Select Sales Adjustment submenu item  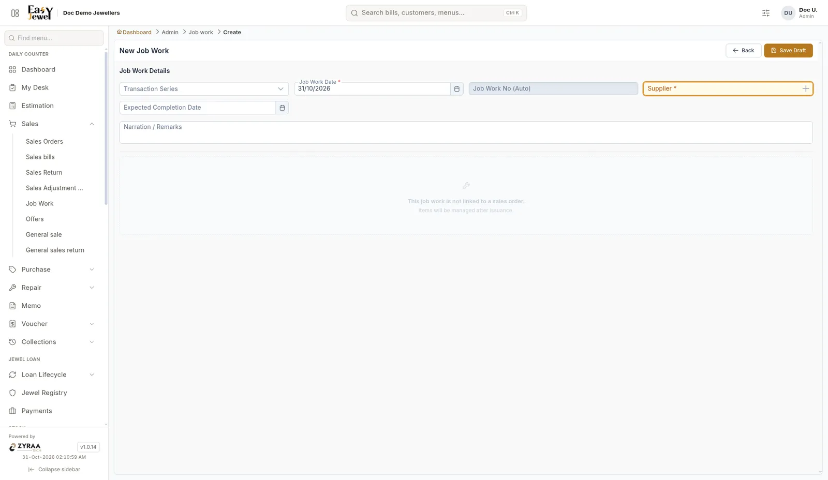(54, 188)
